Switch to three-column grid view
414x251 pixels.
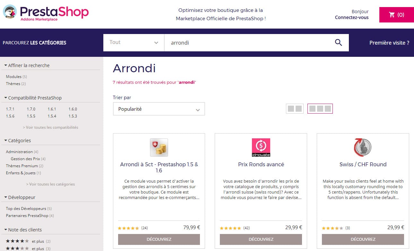pyautogui.click(x=320, y=108)
